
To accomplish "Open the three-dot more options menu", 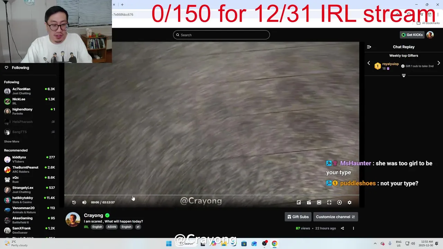I will tap(353, 228).
